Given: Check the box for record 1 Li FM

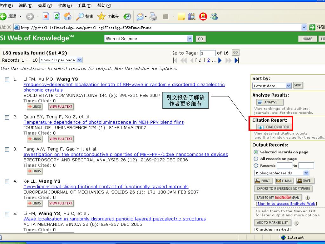Looking at the screenshot, I should tap(7, 80).
